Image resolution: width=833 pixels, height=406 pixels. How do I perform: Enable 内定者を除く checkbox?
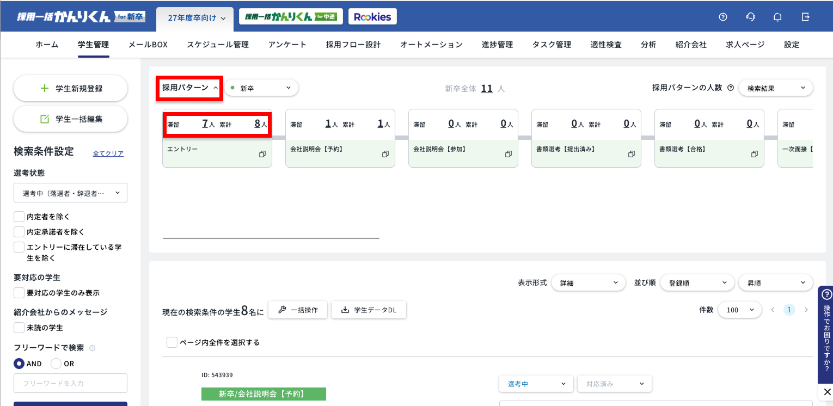(19, 217)
